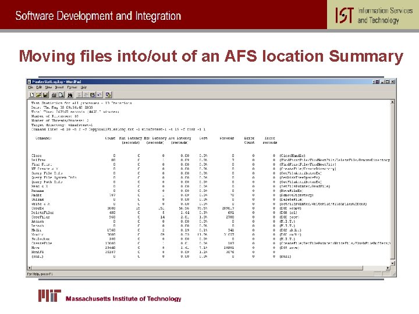Open the Format menu
The height and width of the screenshot is (314, 419).
pos(72,87)
